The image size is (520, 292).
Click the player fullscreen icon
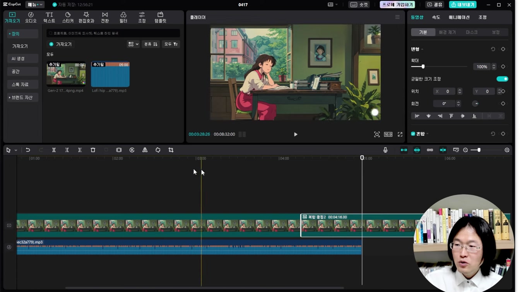tap(400, 134)
